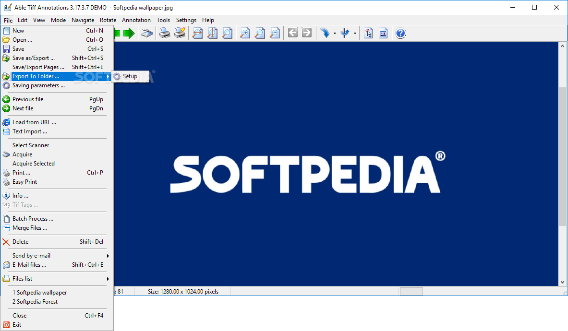Open the Annotation menu

(136, 20)
